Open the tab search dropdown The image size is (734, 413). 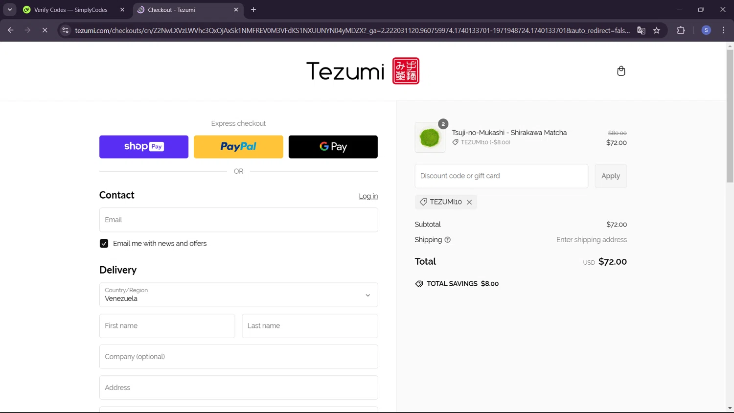(10, 10)
